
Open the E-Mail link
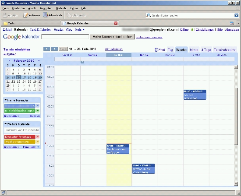coord(7,29)
